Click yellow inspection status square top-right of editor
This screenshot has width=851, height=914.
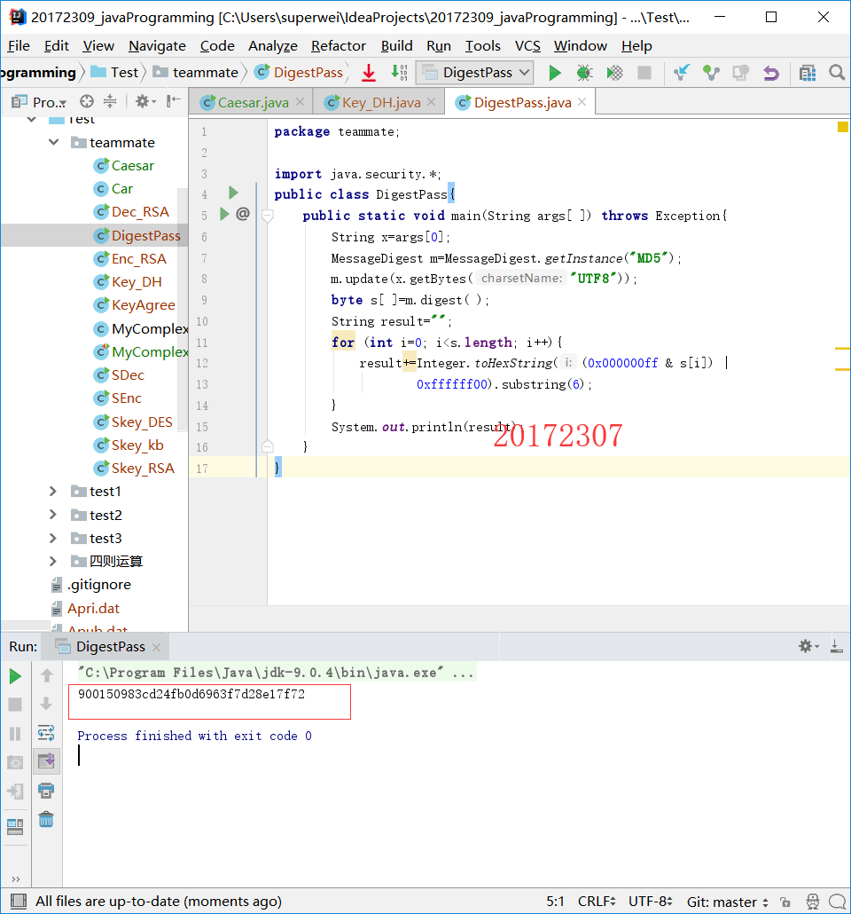pyautogui.click(x=842, y=127)
